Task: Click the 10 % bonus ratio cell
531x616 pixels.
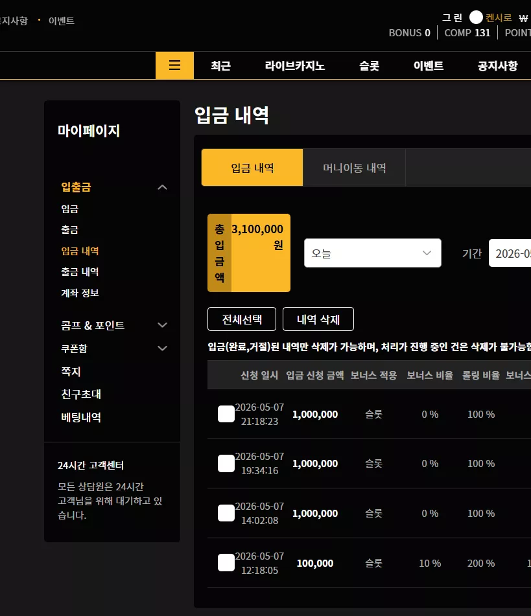Action: tap(430, 563)
